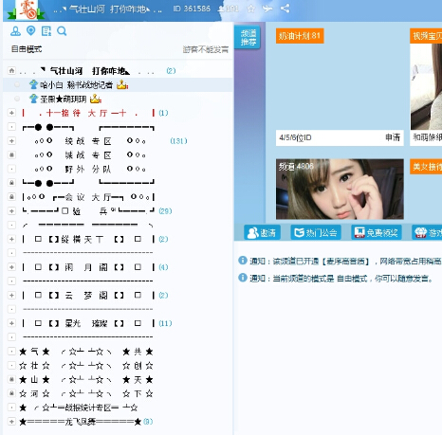Open the 频道推荐 tab
This screenshot has height=435, width=442.
[248, 38]
